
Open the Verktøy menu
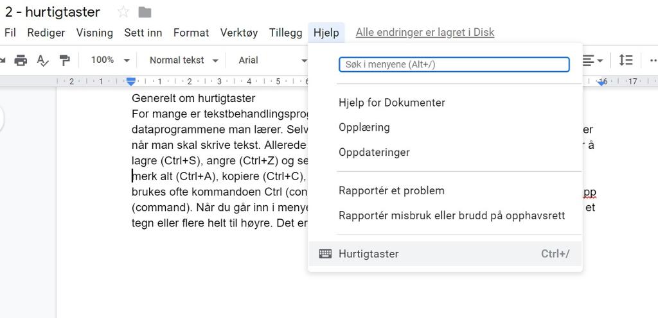coord(239,33)
